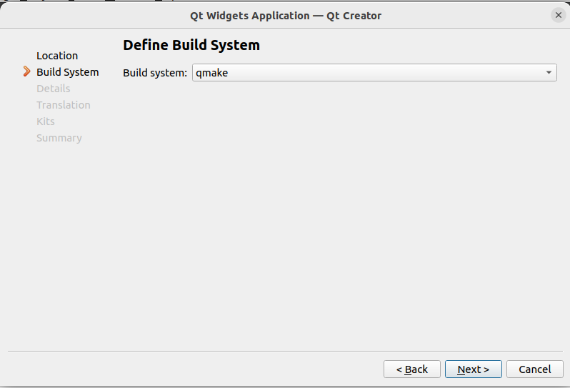Close the Qt Widgets Application wizard window
The height and width of the screenshot is (388, 570).
pyautogui.click(x=558, y=15)
